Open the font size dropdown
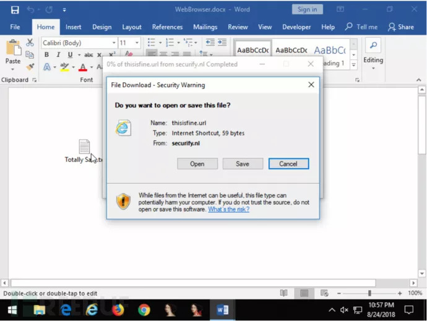The image size is (427, 321). pos(137,43)
